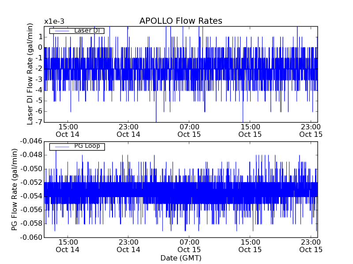Click top plot's 07:00 Oct 15 tick label

click(189, 130)
